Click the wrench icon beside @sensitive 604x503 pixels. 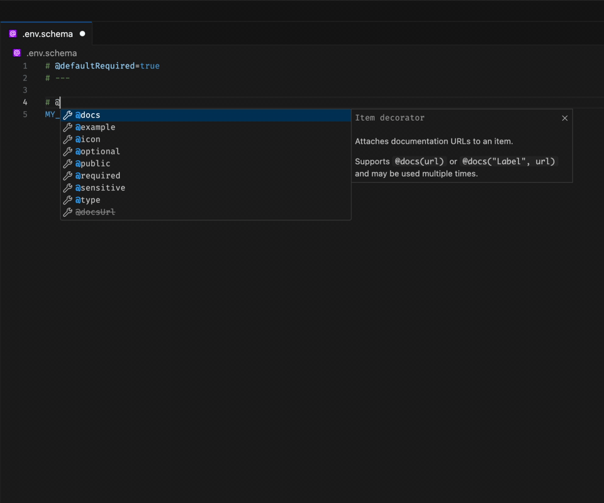coord(68,188)
